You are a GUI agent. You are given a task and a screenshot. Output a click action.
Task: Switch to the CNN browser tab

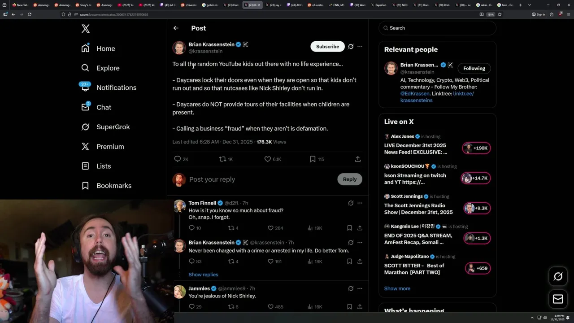[x=336, y=5]
